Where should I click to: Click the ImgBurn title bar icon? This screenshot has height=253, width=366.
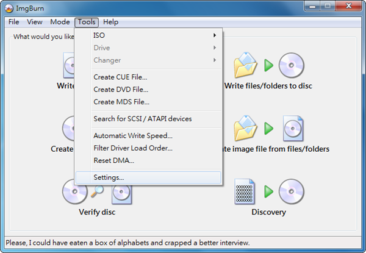[9, 9]
